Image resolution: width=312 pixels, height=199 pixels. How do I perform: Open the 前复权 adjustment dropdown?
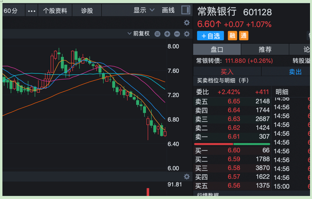click(141, 34)
